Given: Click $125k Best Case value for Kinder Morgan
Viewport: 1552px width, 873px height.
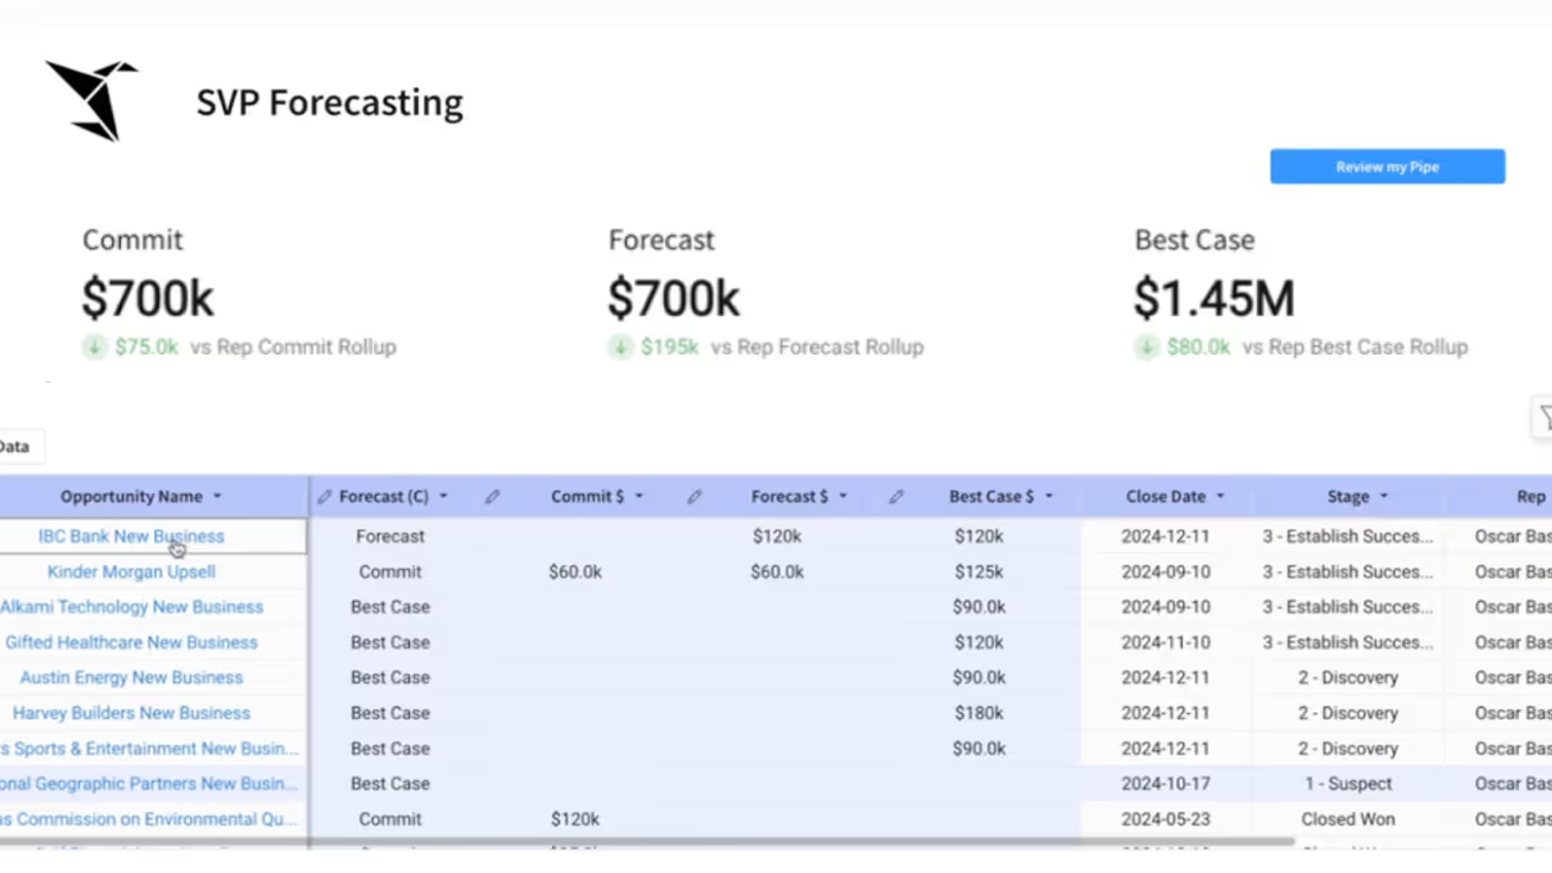Looking at the screenshot, I should coord(978,572).
